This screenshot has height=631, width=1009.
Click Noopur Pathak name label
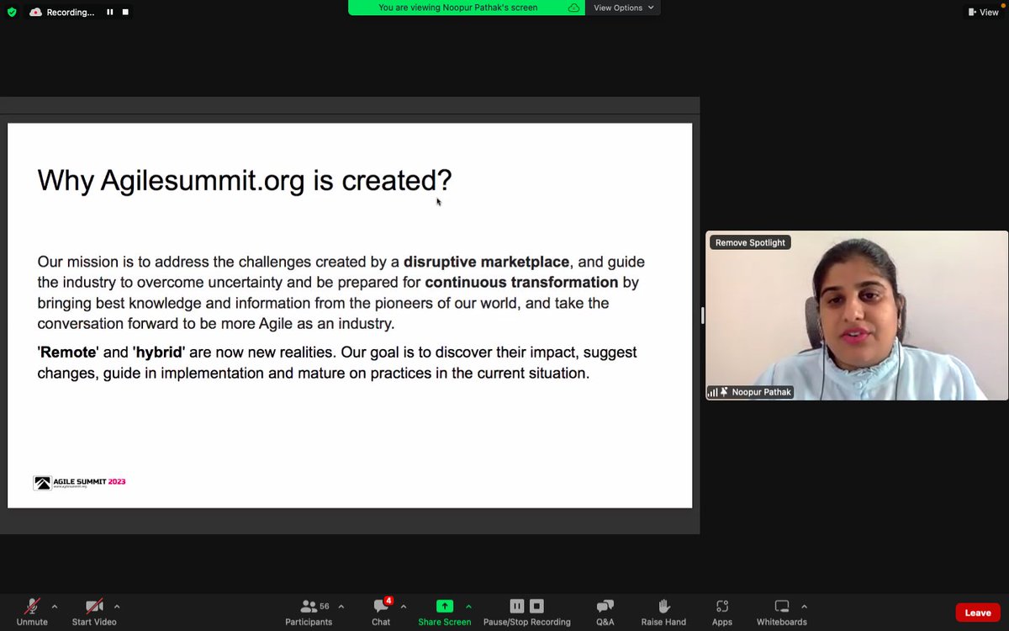[762, 392]
